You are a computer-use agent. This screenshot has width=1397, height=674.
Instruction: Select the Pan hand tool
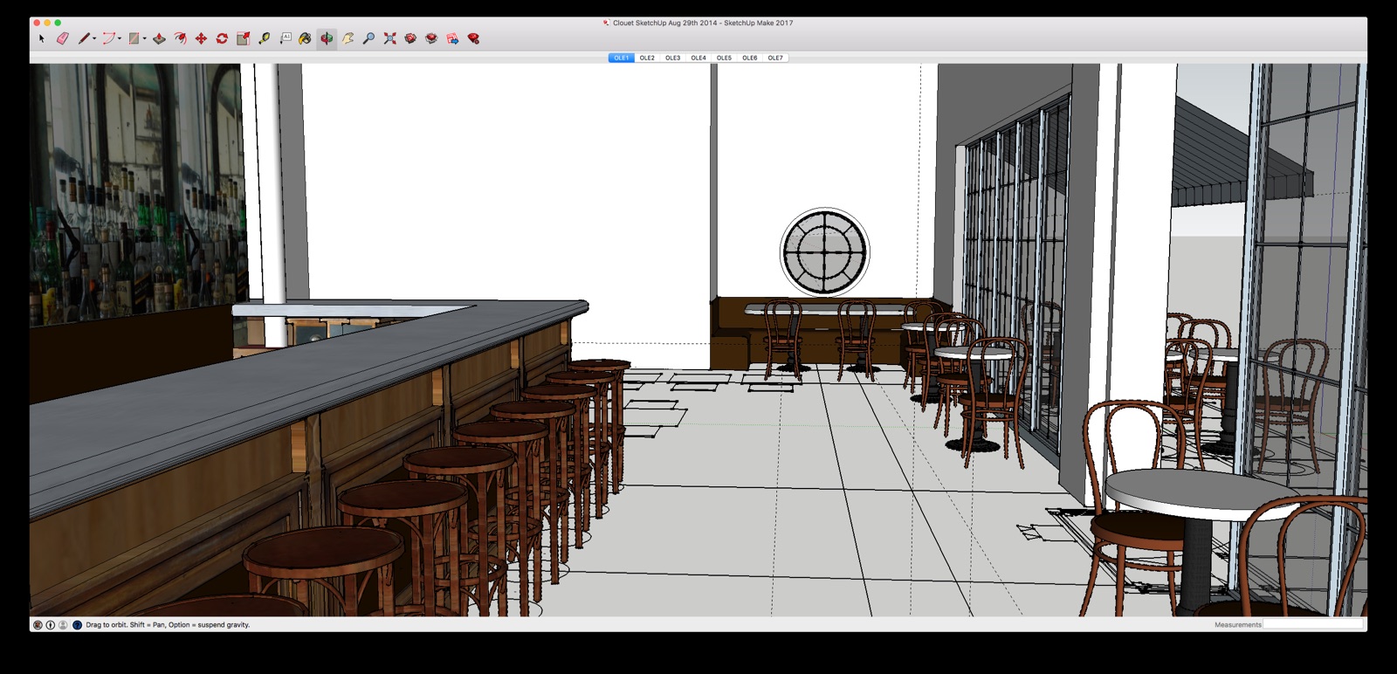click(x=348, y=38)
